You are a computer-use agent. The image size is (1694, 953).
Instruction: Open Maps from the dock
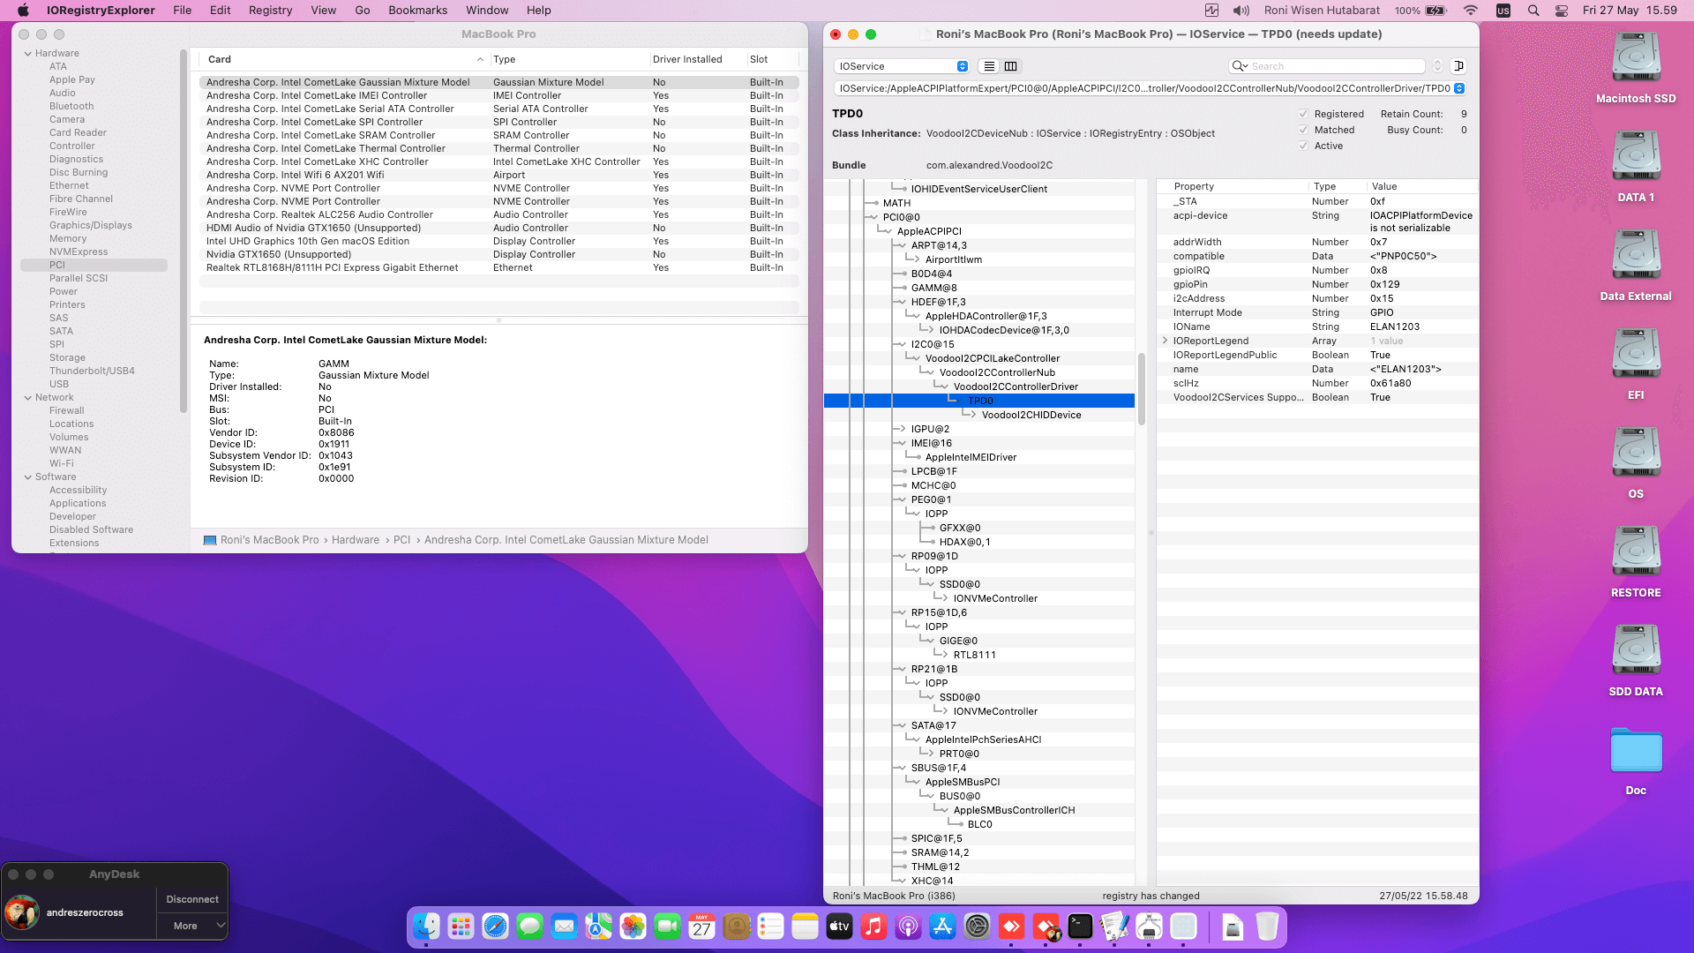599,927
